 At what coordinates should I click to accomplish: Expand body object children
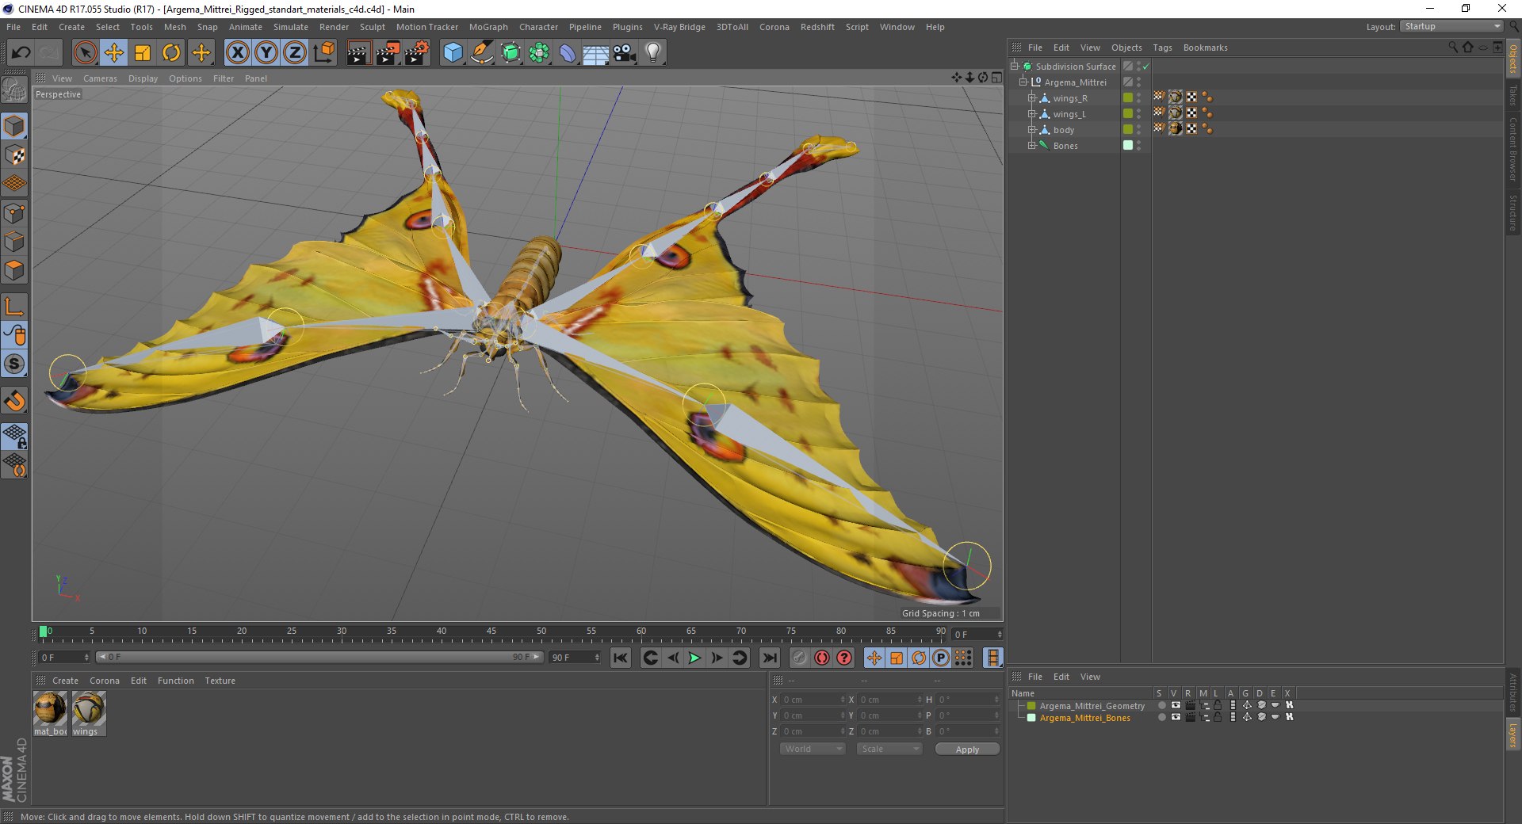1031,130
